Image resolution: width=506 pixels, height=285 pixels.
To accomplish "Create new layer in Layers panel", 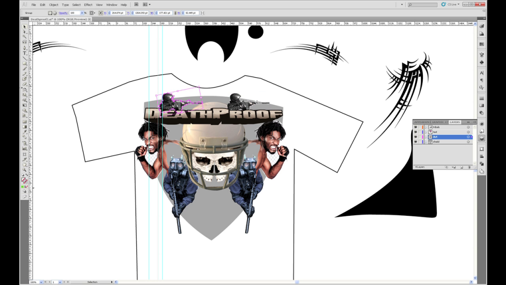I will tap(461, 167).
